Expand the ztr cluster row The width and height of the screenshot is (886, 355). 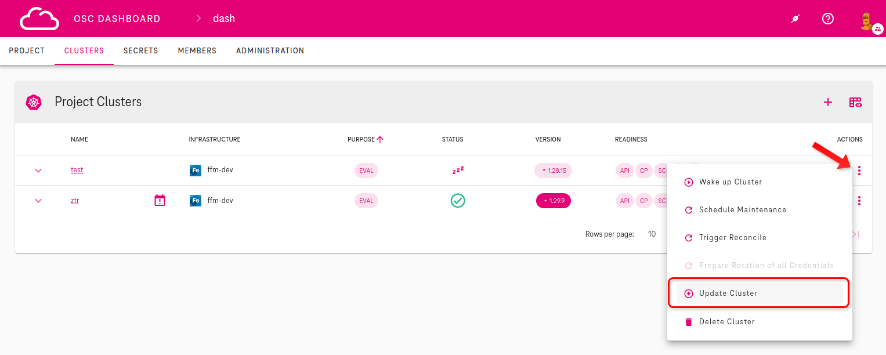pos(38,201)
